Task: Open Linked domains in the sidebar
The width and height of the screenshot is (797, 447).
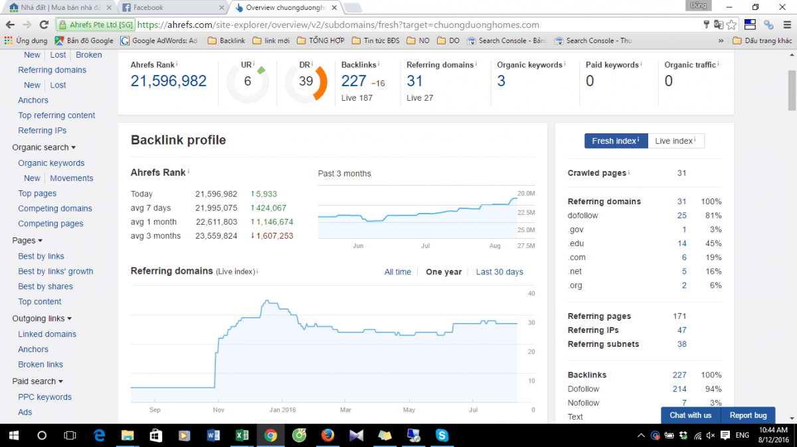Action: point(47,334)
